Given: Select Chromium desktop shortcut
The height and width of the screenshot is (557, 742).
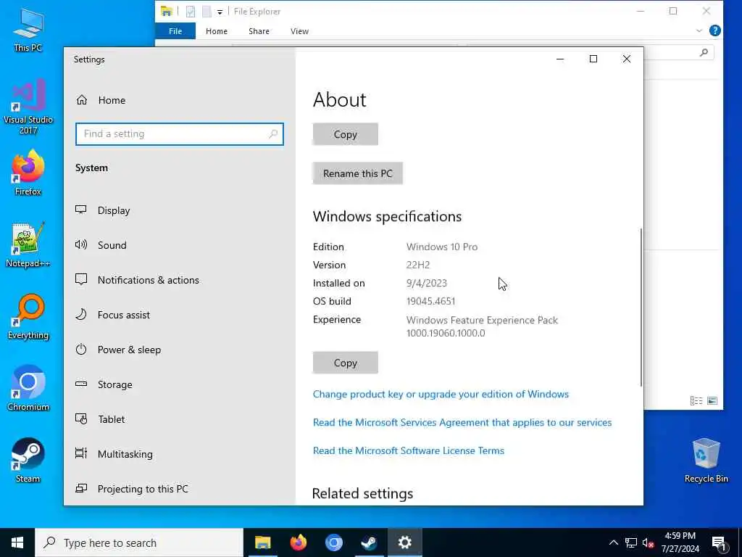Looking at the screenshot, I should point(28,389).
